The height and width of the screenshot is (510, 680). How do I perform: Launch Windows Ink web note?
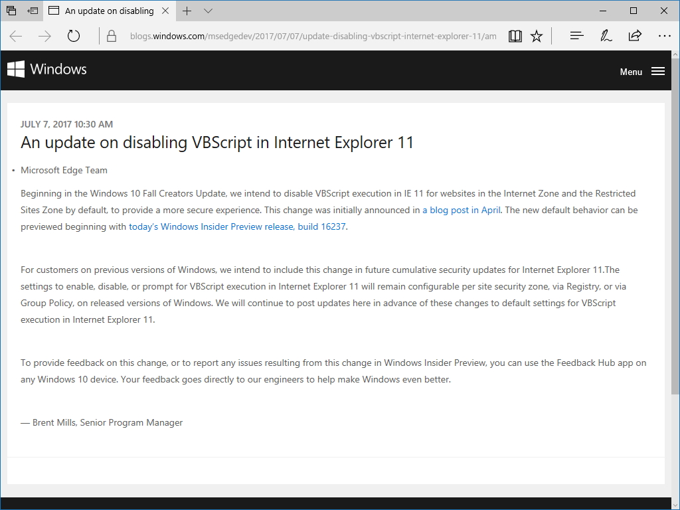coord(606,36)
